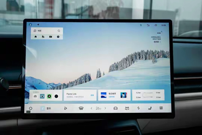Click the Flyme Link connect button
The image size is (202, 135).
click(92, 95)
